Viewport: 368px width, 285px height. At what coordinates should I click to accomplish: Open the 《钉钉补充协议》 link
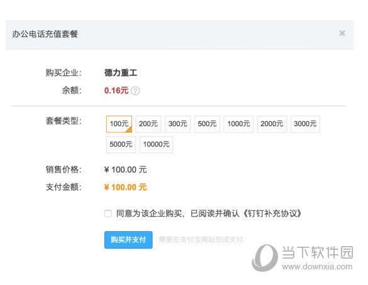272,213
